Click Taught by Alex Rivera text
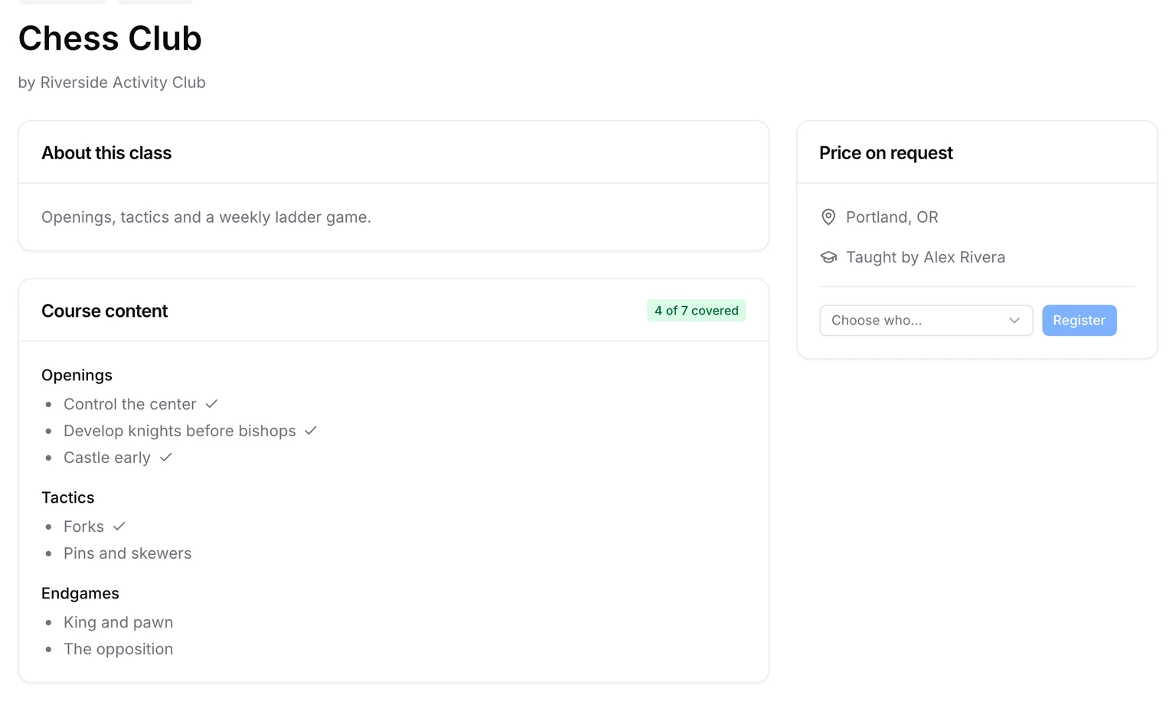Screen dimensions: 1176x701 (926, 257)
